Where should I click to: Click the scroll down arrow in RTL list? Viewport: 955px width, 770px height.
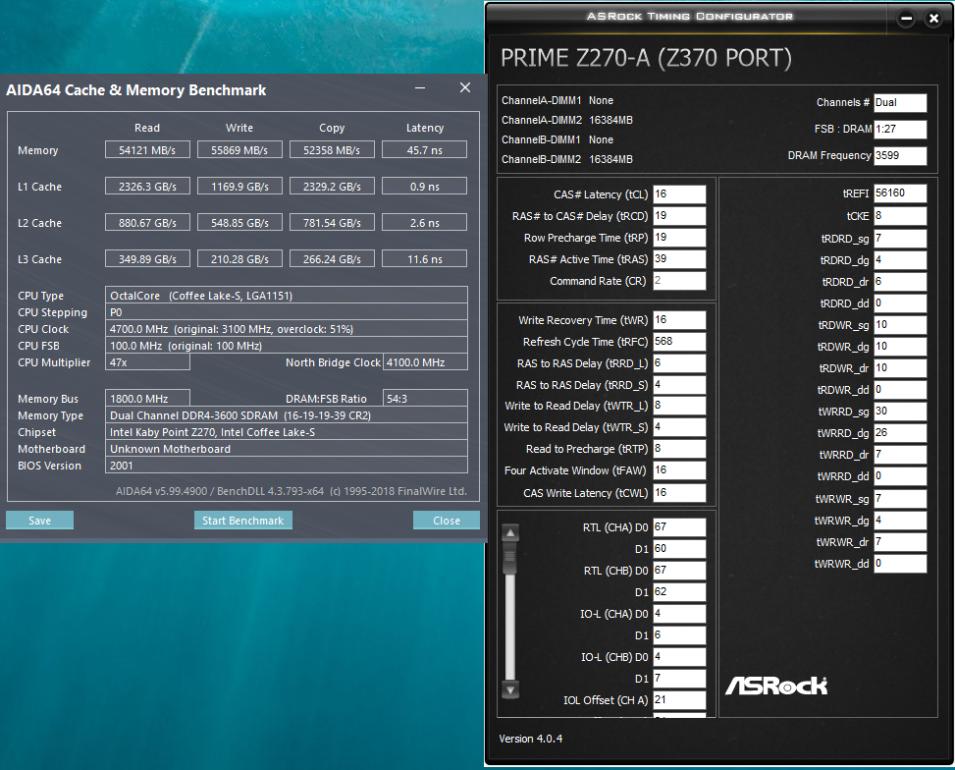[510, 690]
